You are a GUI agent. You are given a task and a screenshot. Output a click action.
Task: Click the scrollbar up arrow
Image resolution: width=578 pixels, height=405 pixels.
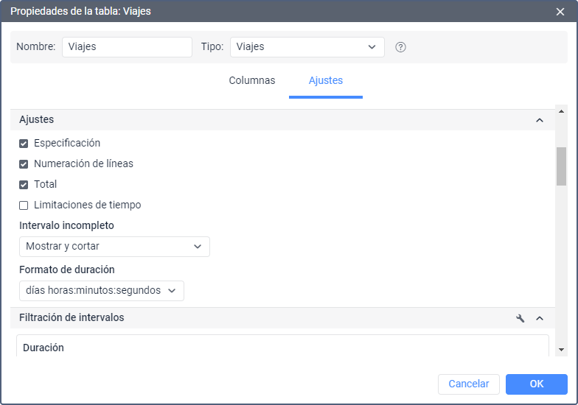[x=561, y=112]
